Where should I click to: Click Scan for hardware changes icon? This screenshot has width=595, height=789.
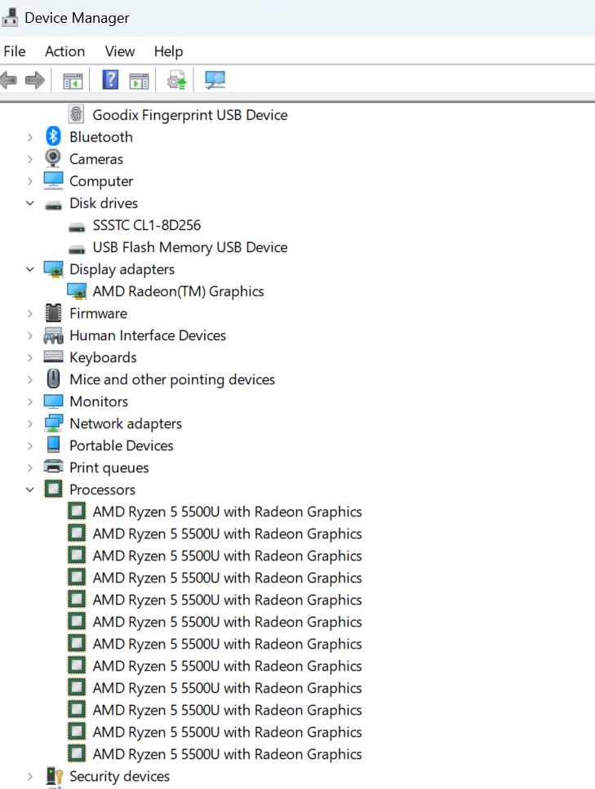pos(215,79)
